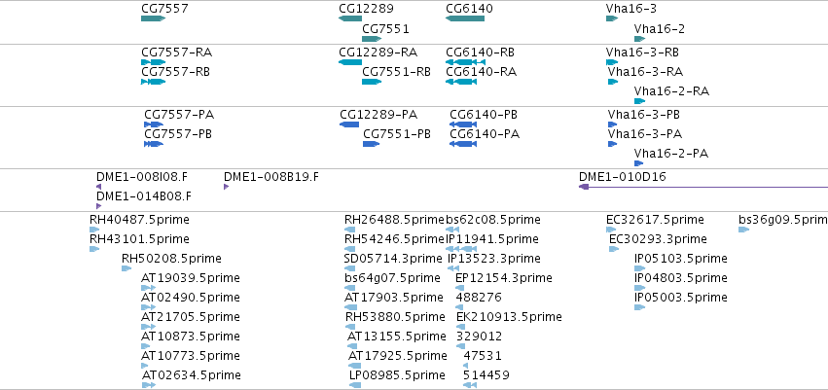Click the CG12289 gene arrow glyph
The height and width of the screenshot is (390, 828).
[350, 18]
